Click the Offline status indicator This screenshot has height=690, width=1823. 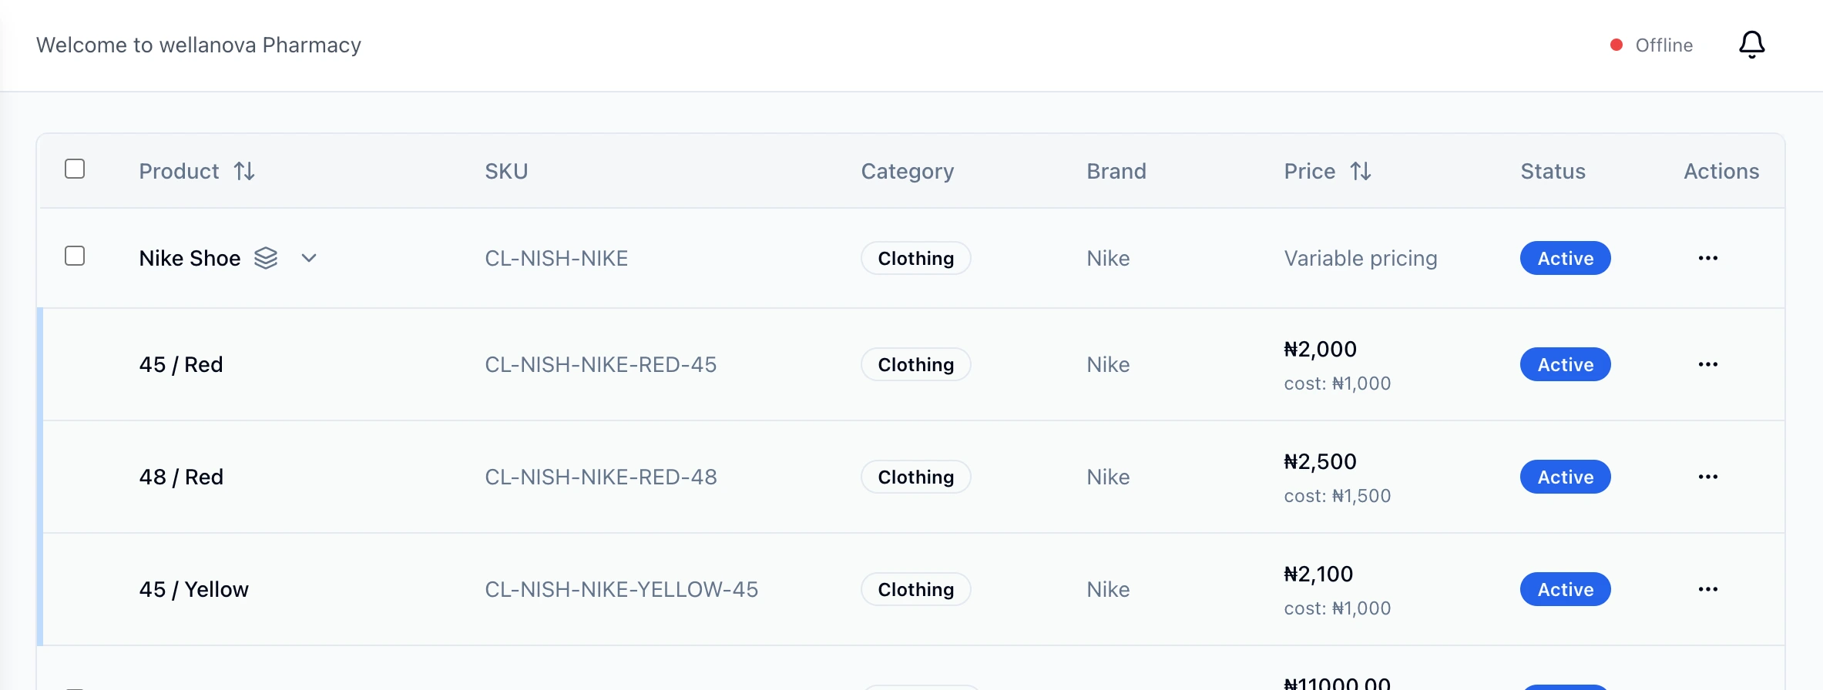(1652, 45)
